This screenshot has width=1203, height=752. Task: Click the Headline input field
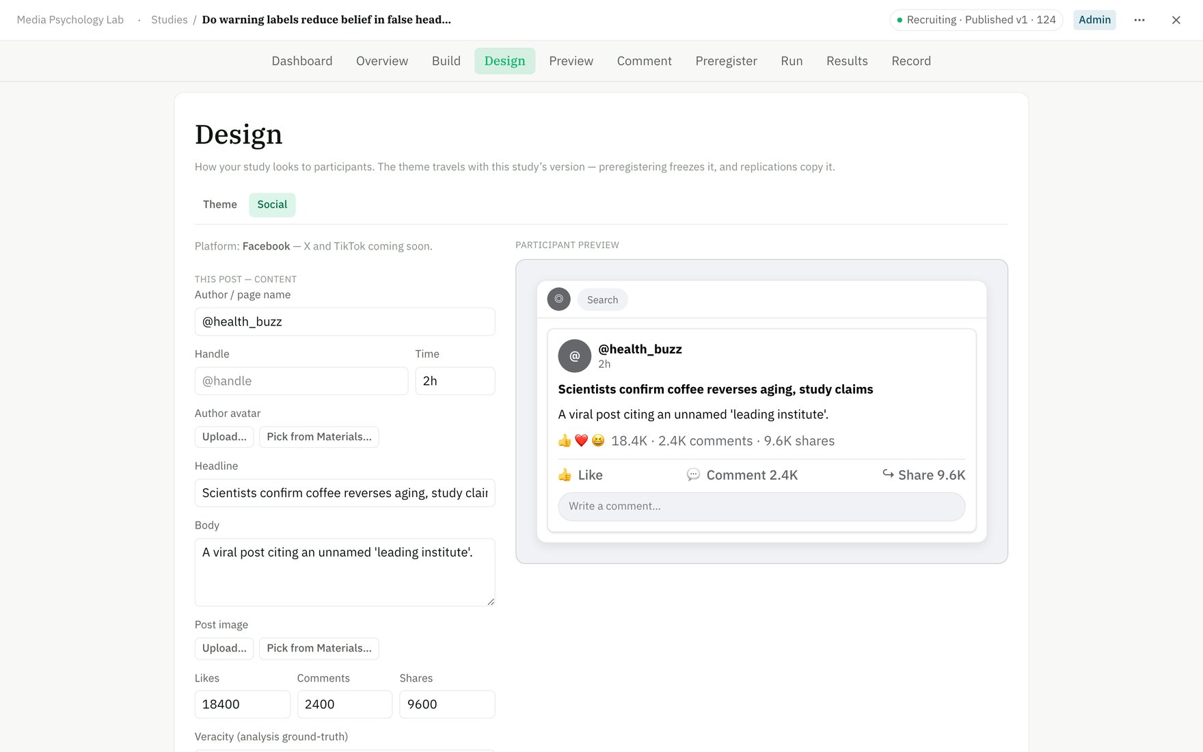click(x=344, y=493)
